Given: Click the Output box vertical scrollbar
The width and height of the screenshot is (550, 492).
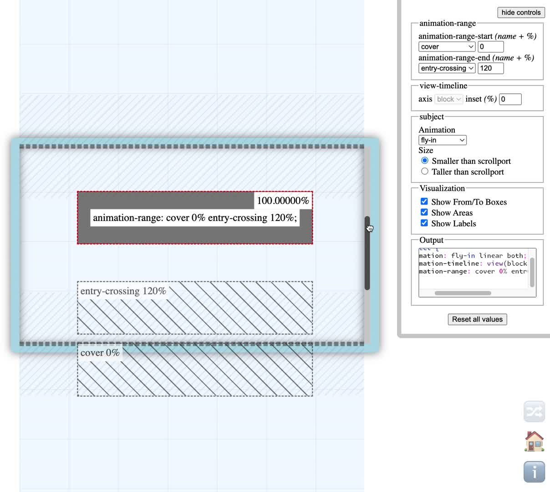Looking at the screenshot, I should click(532, 272).
